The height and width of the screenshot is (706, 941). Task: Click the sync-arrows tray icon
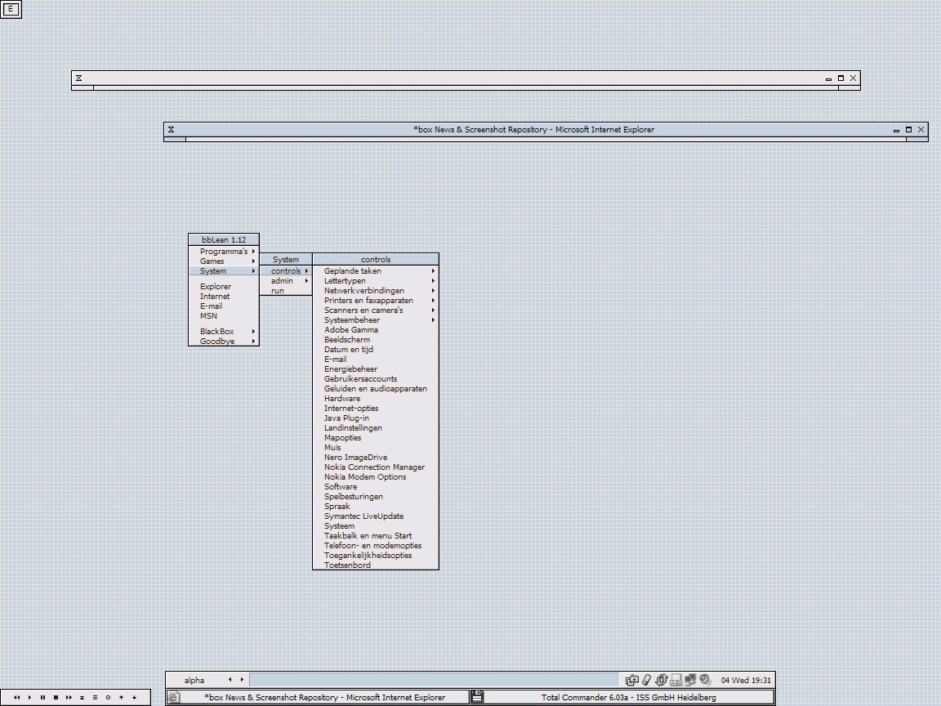tap(662, 680)
